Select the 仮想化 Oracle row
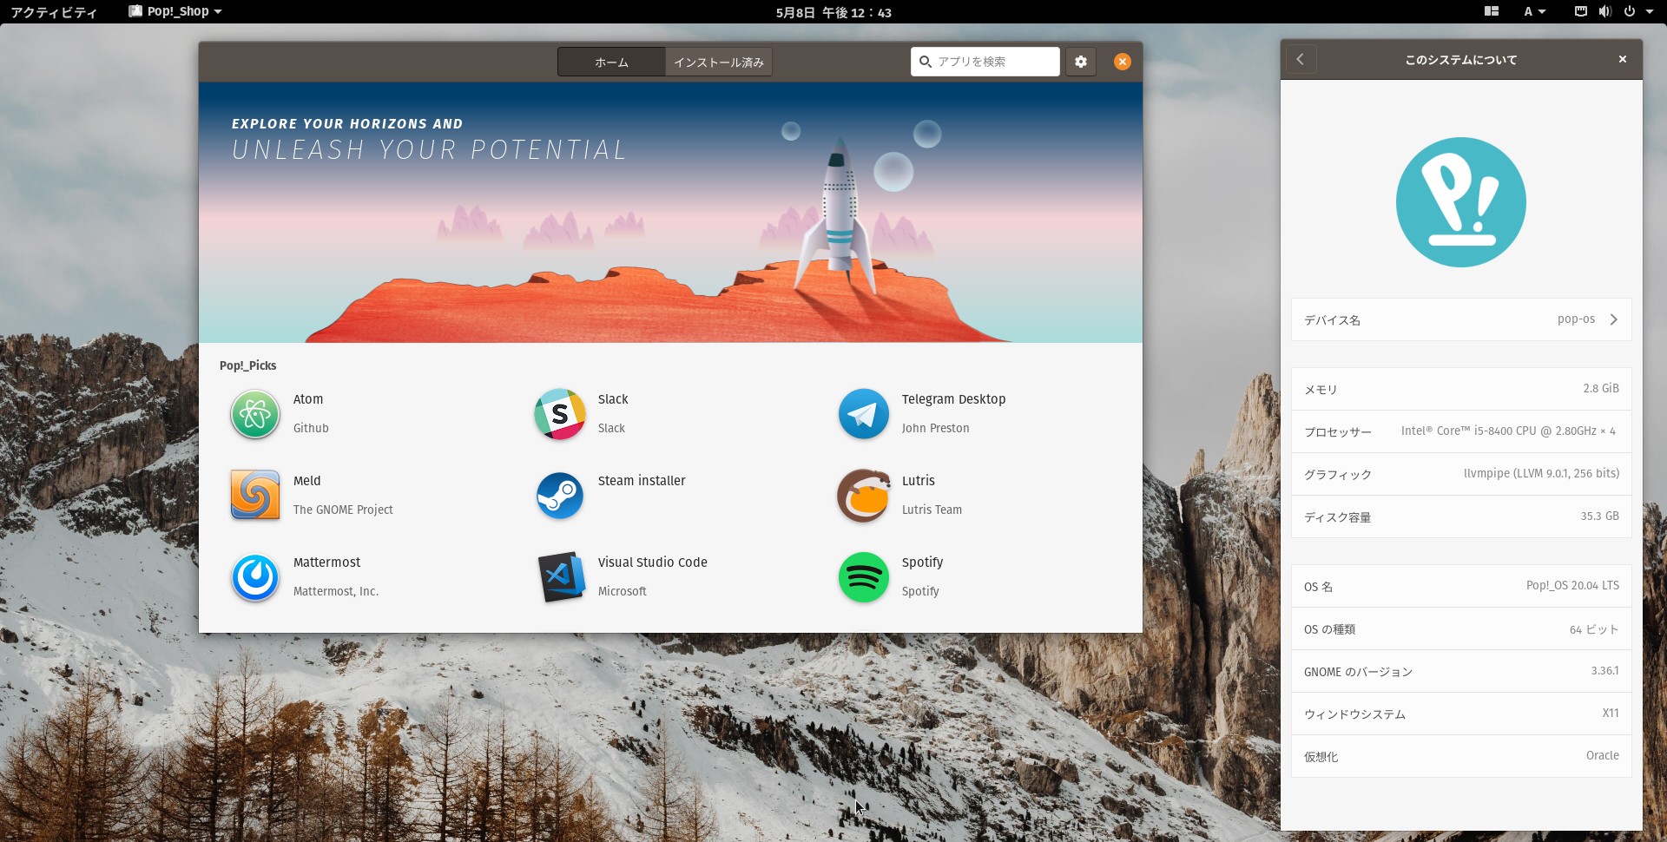1667x842 pixels. coord(1461,756)
